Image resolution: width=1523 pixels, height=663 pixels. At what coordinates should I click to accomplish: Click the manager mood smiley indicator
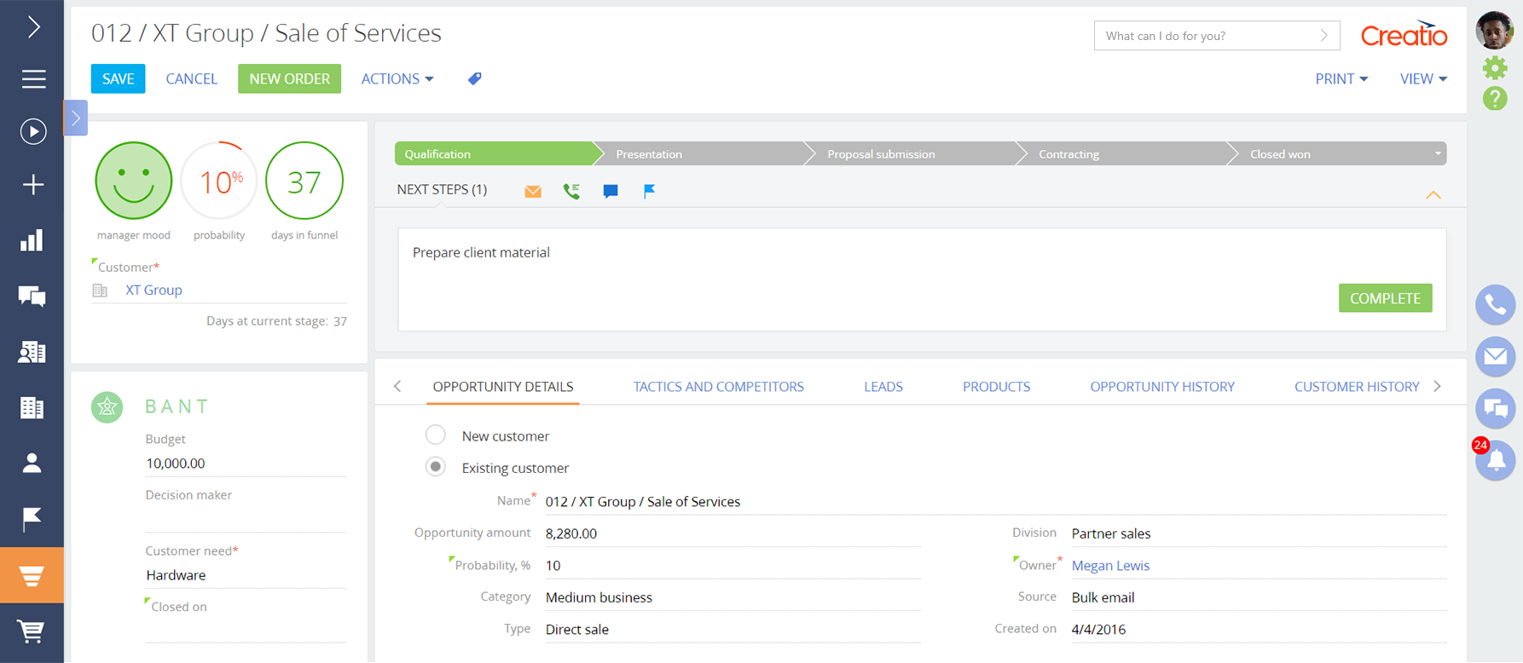(x=134, y=181)
